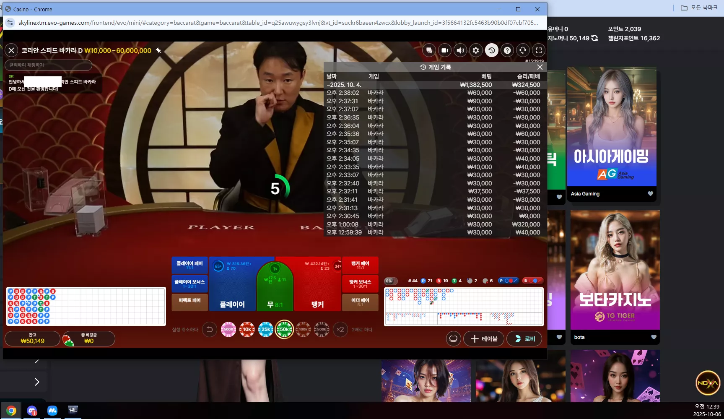724x419 pixels.
Task: Place 플레이어 페어 side bet
Action: tap(189, 265)
